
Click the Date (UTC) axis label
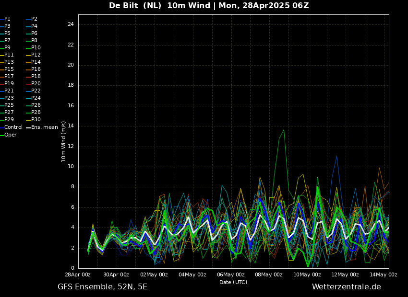233,283
